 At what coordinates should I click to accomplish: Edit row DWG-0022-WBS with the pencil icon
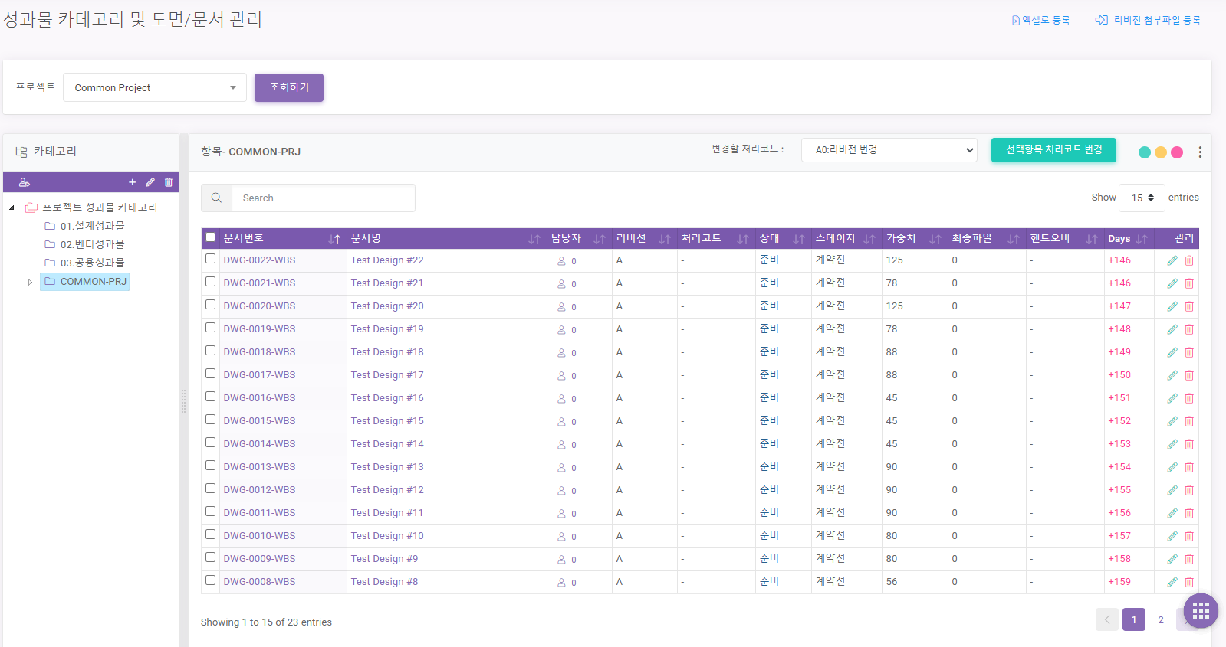(1172, 260)
